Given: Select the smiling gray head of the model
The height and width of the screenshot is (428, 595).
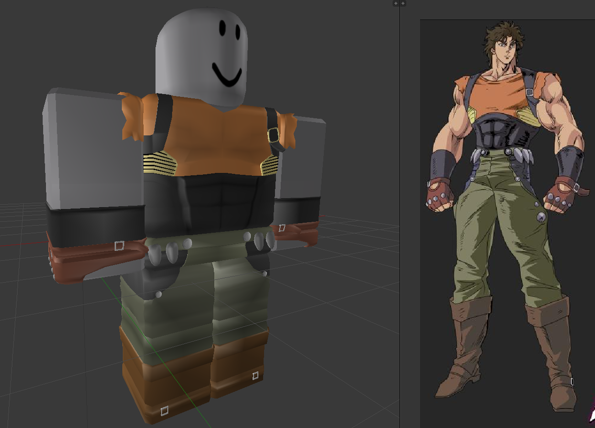Looking at the screenshot, I should [201, 56].
